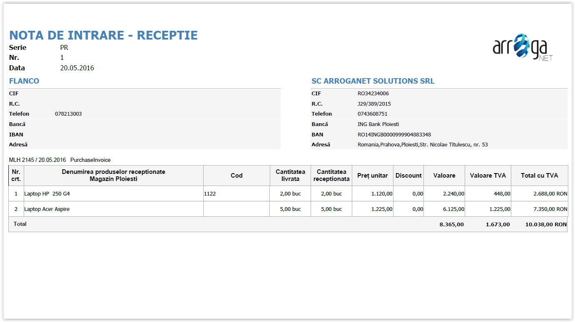Click the TVA sum 1.673,00
Screen dimensions: 575x322
498,225
